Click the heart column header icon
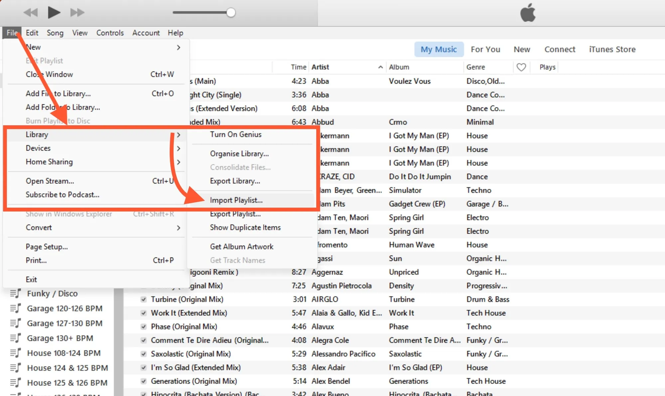Screen dimensions: 665x396 coord(521,67)
